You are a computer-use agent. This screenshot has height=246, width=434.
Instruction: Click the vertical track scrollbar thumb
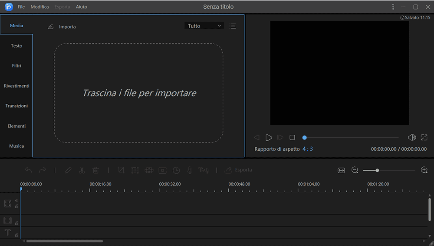click(x=430, y=209)
